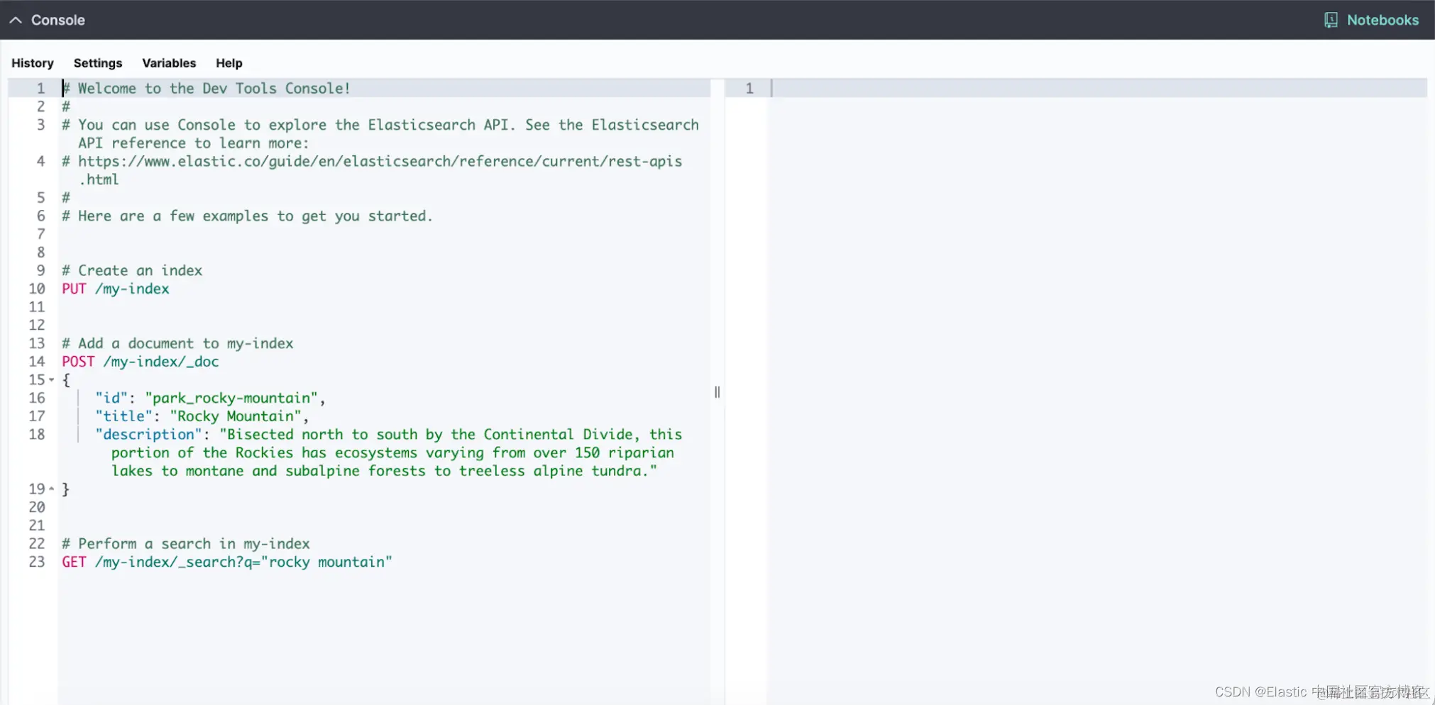
Task: Click the GET /my-index/_search request line
Action: (227, 562)
